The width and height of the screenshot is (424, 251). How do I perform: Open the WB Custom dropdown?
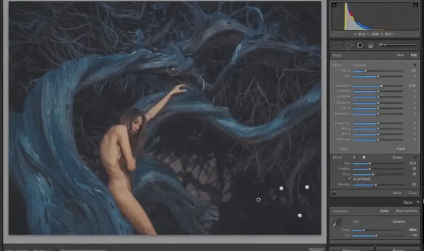pos(400,221)
